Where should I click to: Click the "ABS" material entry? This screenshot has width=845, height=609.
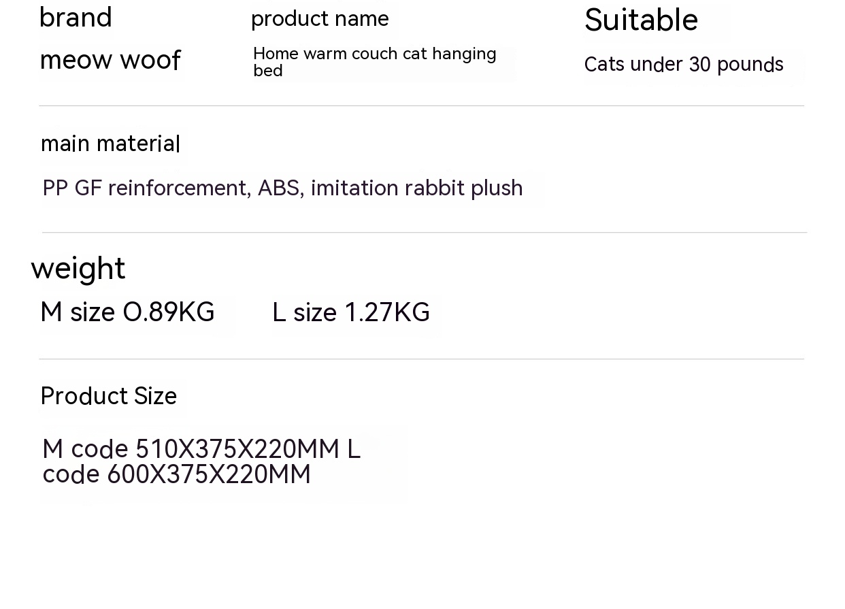click(279, 188)
